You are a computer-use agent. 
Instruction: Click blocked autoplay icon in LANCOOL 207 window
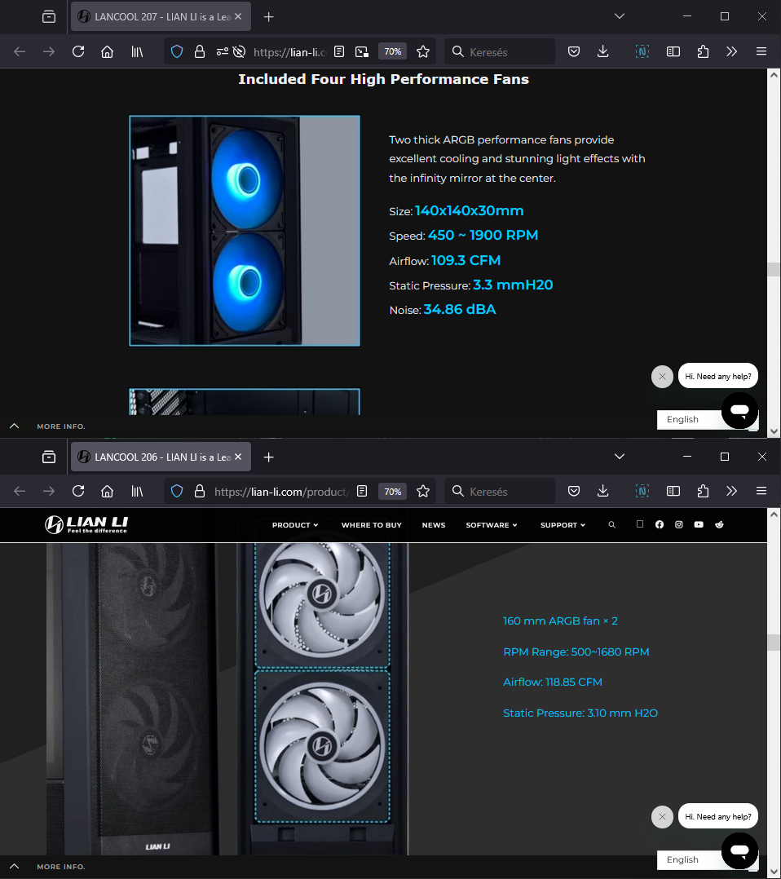pos(239,51)
